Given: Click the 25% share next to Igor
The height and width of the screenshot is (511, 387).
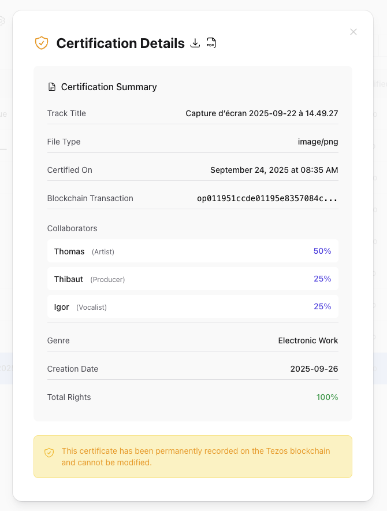Looking at the screenshot, I should [322, 306].
